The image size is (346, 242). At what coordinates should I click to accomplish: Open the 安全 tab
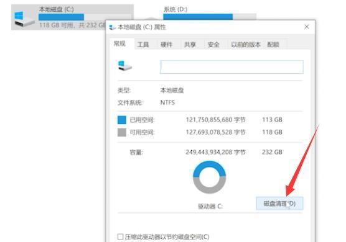[213, 45]
